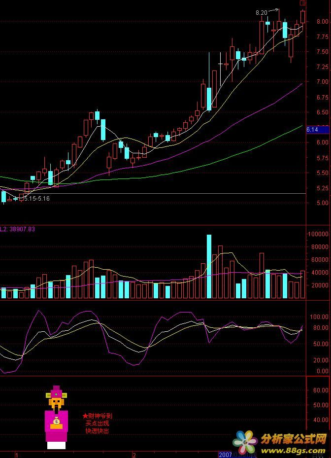Click the 7.75 price axis label
Screen dimensions: 331x458
322,37
